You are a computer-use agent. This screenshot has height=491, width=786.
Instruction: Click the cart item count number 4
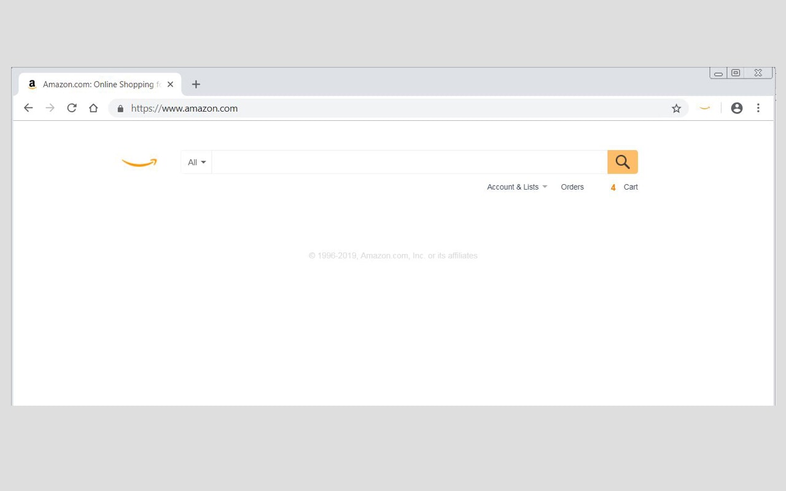coord(612,187)
